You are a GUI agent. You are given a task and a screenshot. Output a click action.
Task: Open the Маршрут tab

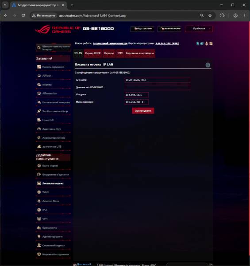point(109,53)
